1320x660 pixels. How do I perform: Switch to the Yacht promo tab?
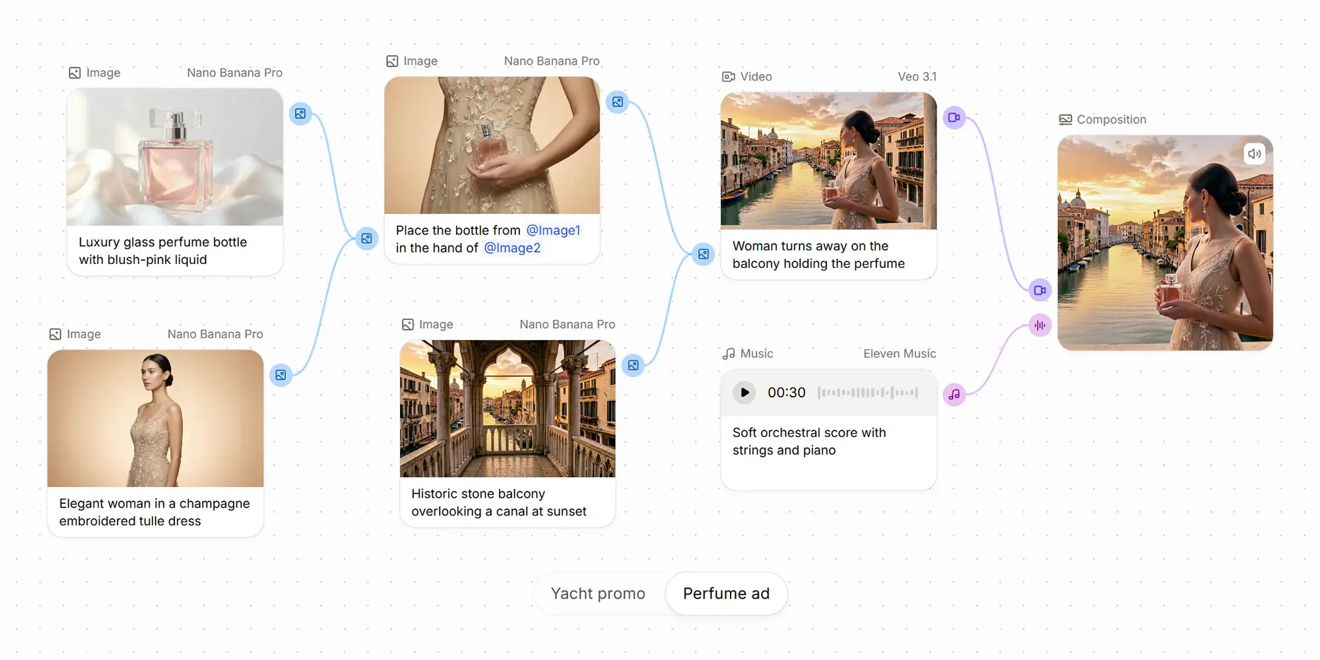tap(598, 593)
